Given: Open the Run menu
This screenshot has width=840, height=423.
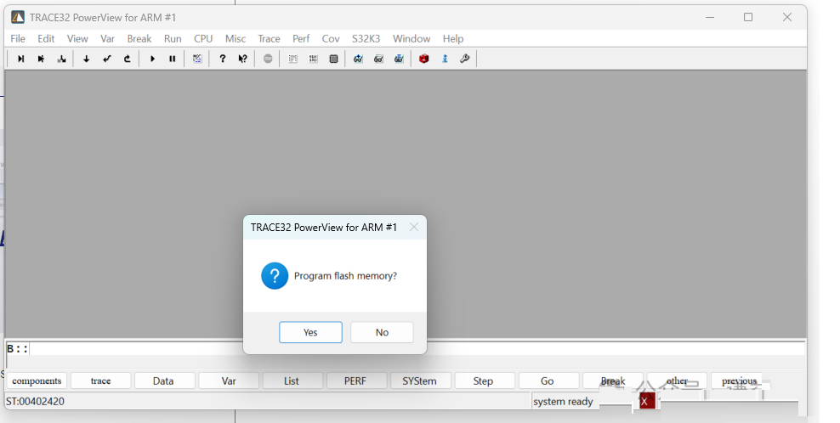Looking at the screenshot, I should pyautogui.click(x=173, y=38).
